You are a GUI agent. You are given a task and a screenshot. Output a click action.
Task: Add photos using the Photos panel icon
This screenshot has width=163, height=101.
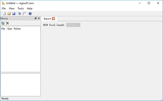click(3, 23)
